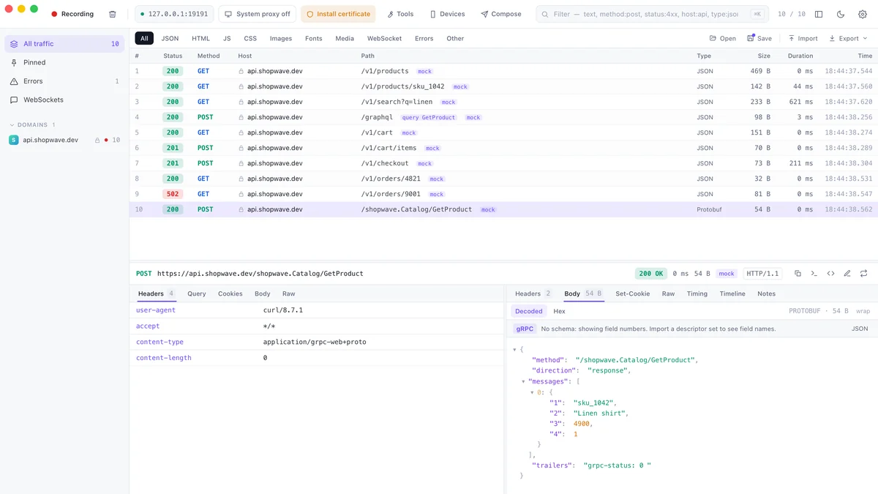Edit request with pencil icon
878x494 pixels.
(x=847, y=274)
